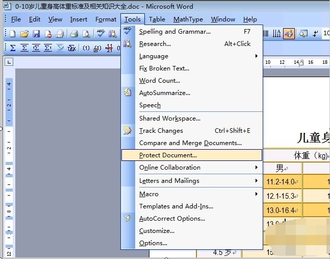Select Speech in Tools menu

tap(192, 105)
